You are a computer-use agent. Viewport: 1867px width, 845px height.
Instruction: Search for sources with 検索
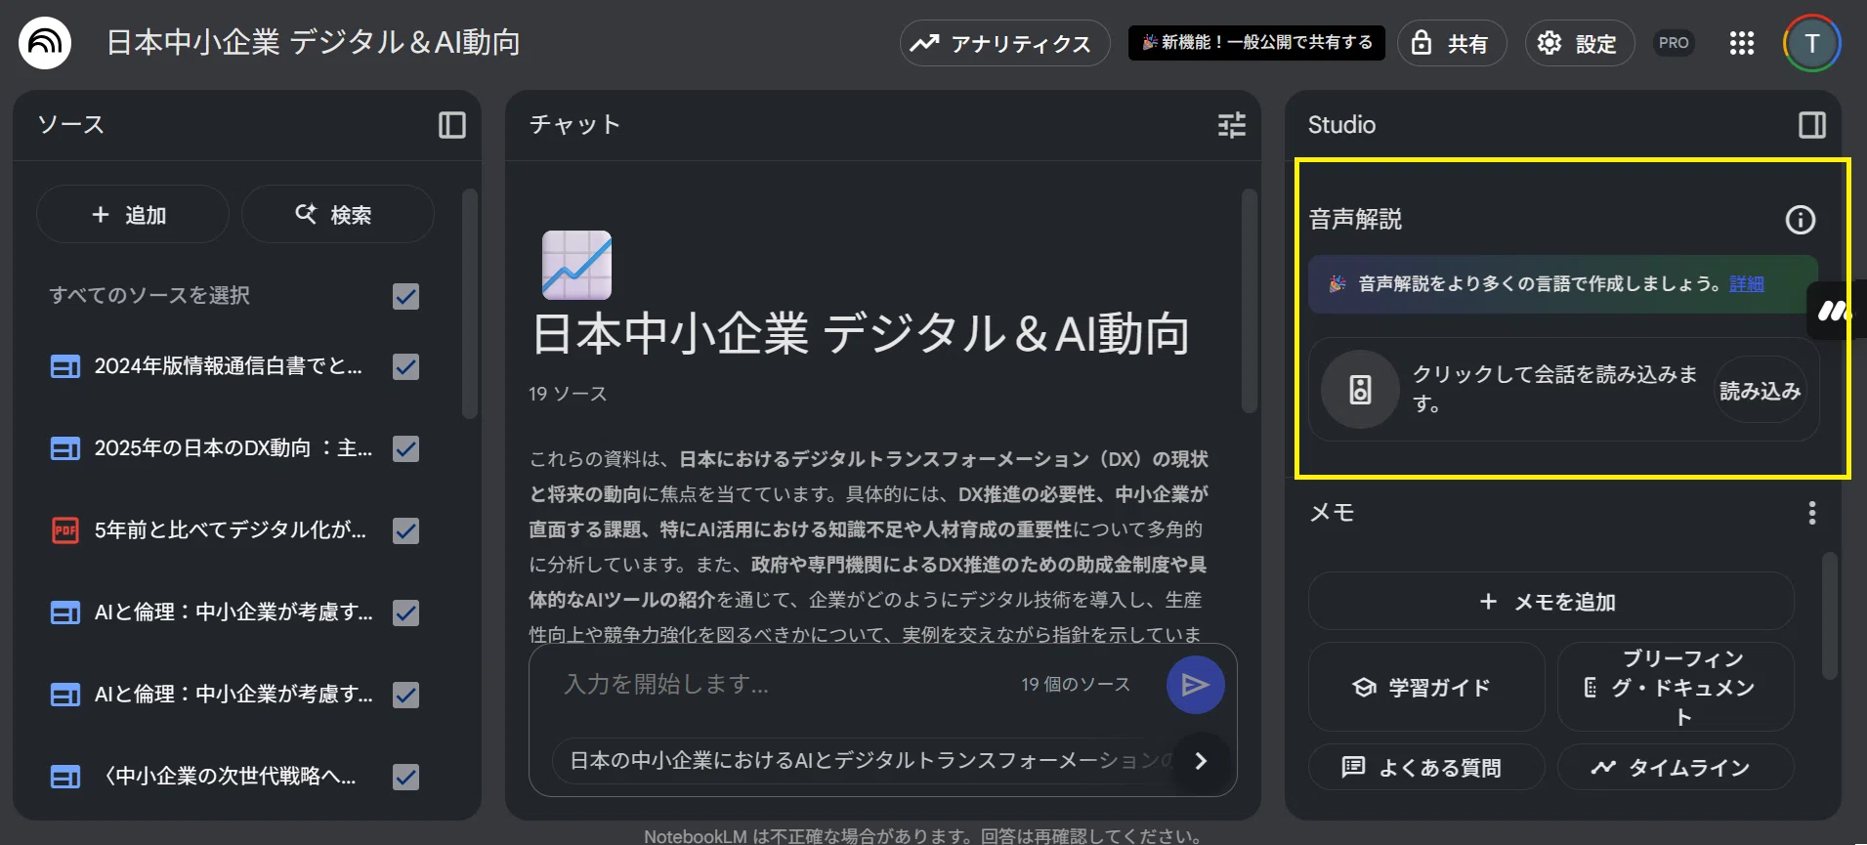337,214
